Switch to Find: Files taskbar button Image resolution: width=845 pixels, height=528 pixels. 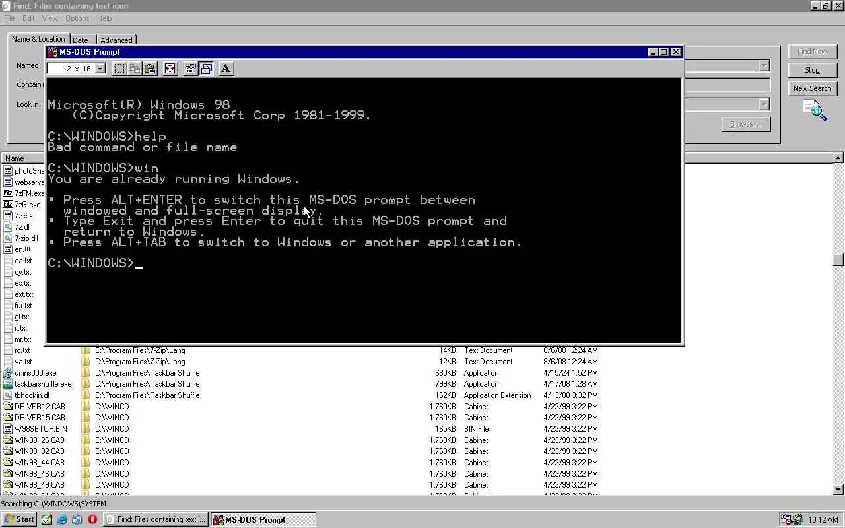click(x=156, y=519)
